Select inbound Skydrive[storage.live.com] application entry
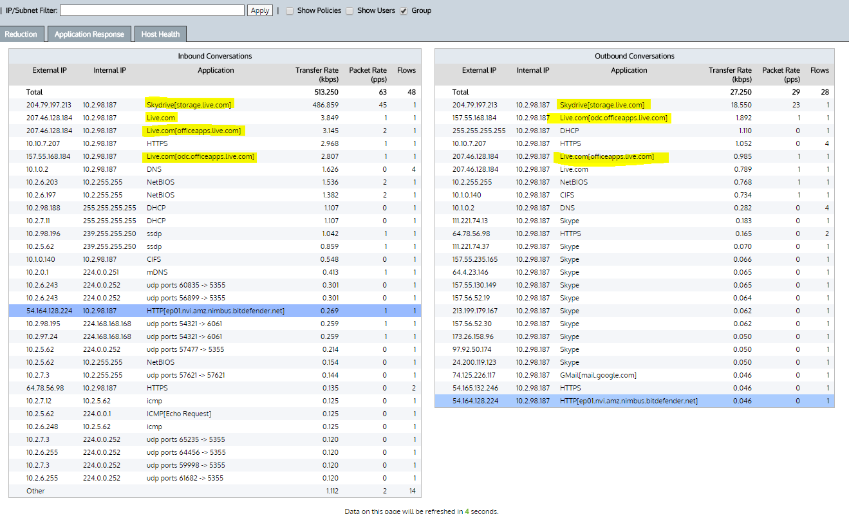 pos(189,105)
